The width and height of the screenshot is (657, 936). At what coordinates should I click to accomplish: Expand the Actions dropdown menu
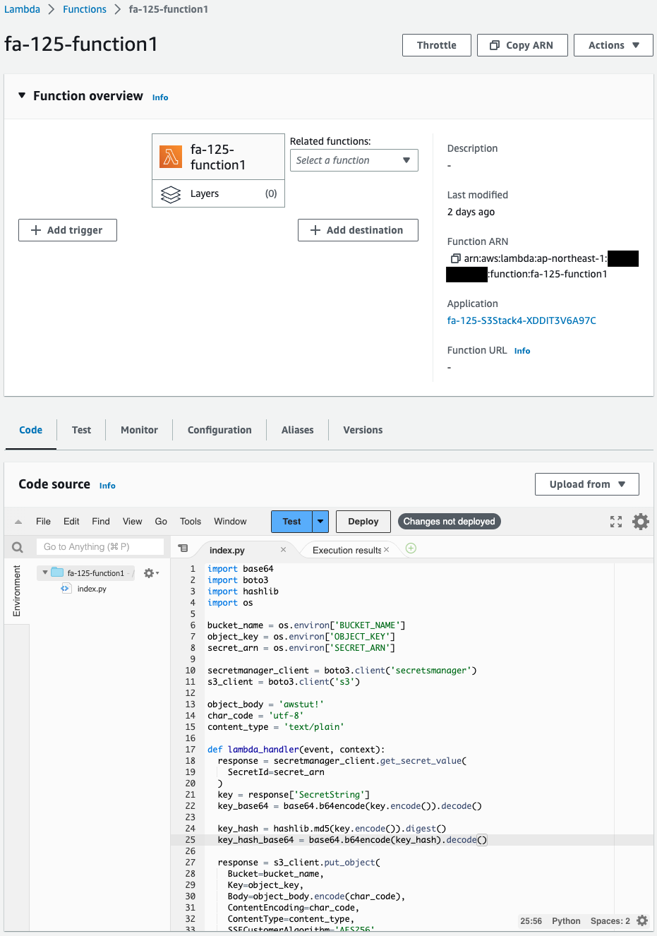click(x=613, y=45)
